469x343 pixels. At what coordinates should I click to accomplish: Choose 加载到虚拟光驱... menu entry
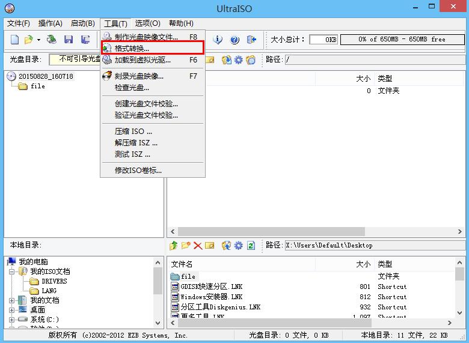click(x=153, y=59)
